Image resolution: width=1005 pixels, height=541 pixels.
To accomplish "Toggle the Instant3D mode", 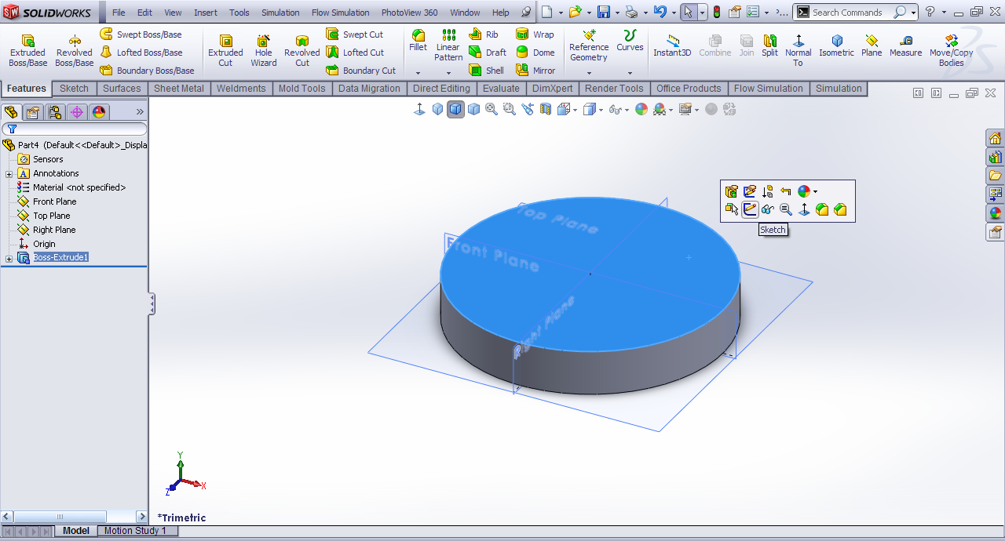I will (x=672, y=46).
